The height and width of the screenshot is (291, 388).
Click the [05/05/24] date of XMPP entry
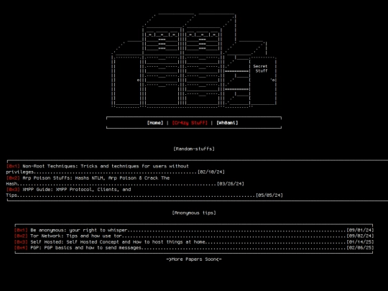click(269, 195)
